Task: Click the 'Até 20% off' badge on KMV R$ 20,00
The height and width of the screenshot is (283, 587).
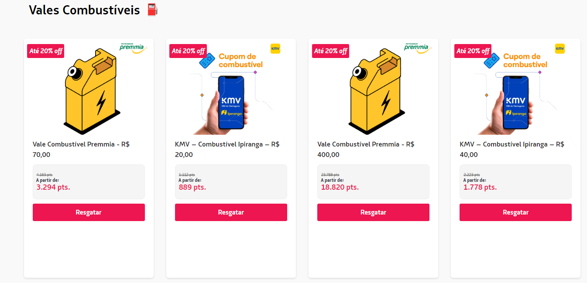Action: tap(188, 51)
